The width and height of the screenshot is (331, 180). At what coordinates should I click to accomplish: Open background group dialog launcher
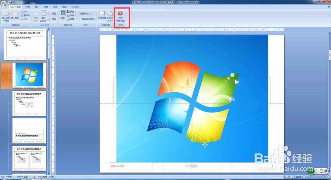95,25
